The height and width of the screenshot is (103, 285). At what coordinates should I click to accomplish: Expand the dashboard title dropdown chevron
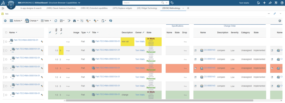click(79, 3)
